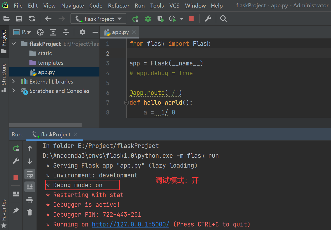Hide the Project panel with the minus icon
Screen dimensions: 331x230
coord(95,32)
